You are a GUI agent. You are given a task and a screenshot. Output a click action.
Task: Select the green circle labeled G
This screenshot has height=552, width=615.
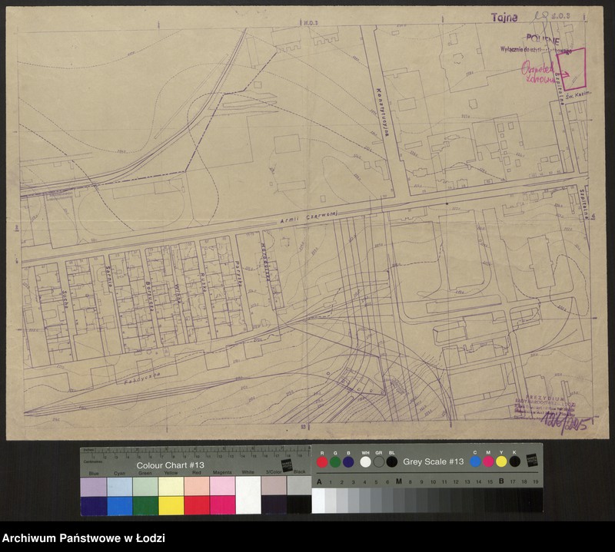point(335,461)
